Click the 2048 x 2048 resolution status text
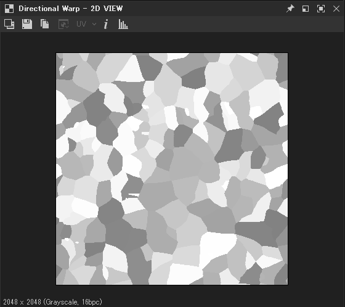Viewport: 345px width, 307px height. tap(22, 301)
